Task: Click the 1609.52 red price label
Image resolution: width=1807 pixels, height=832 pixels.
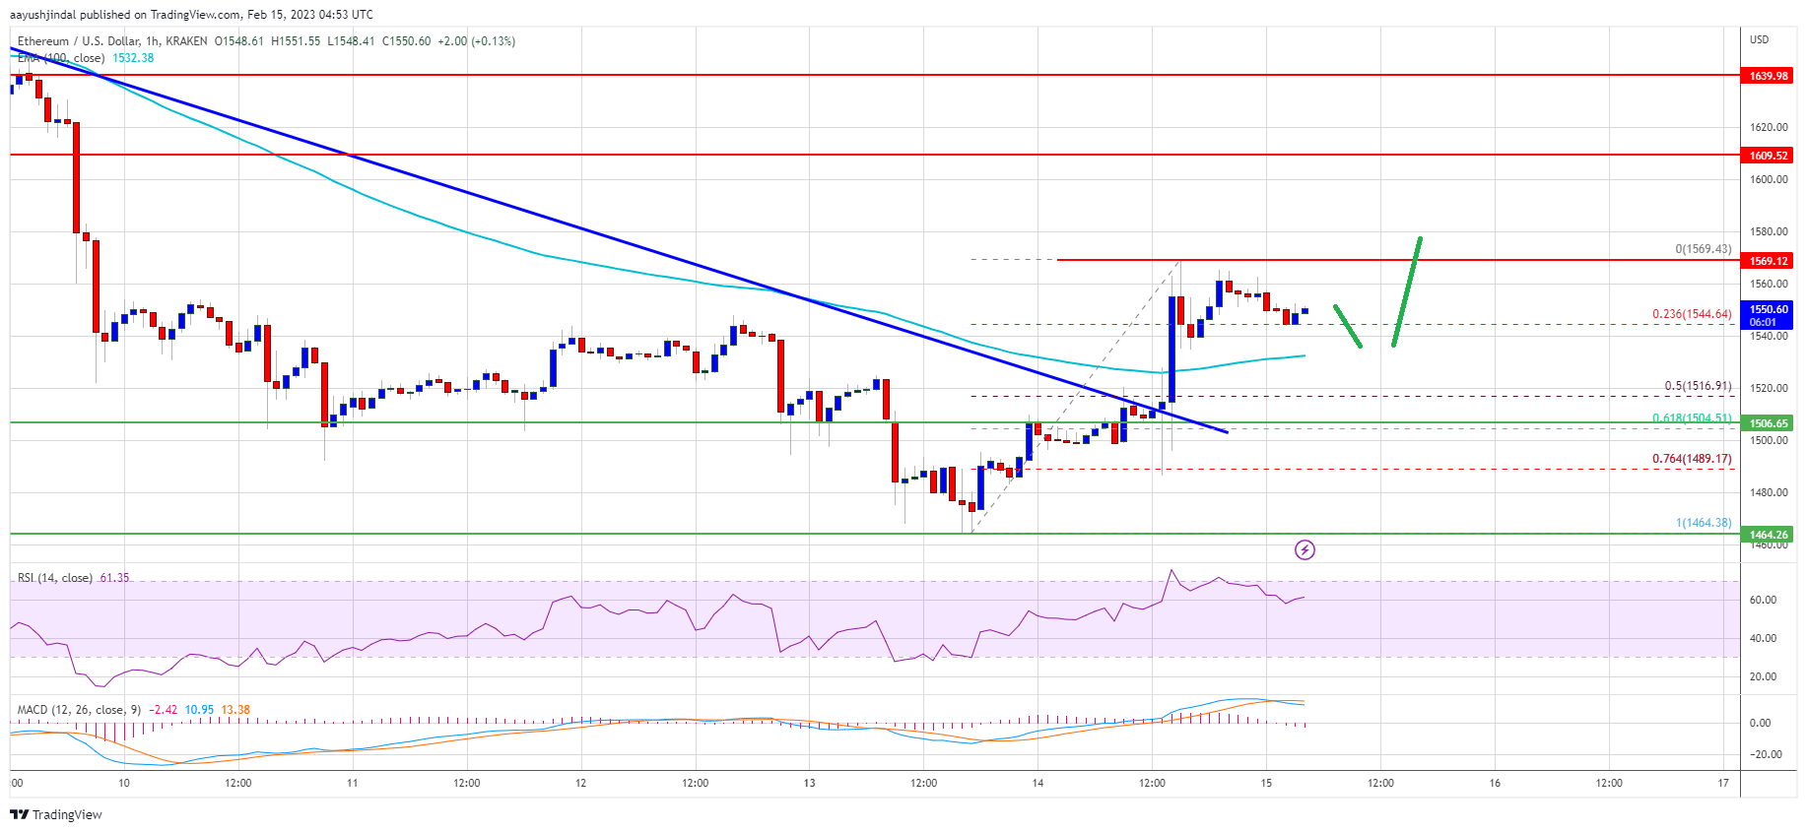Action: [1769, 156]
